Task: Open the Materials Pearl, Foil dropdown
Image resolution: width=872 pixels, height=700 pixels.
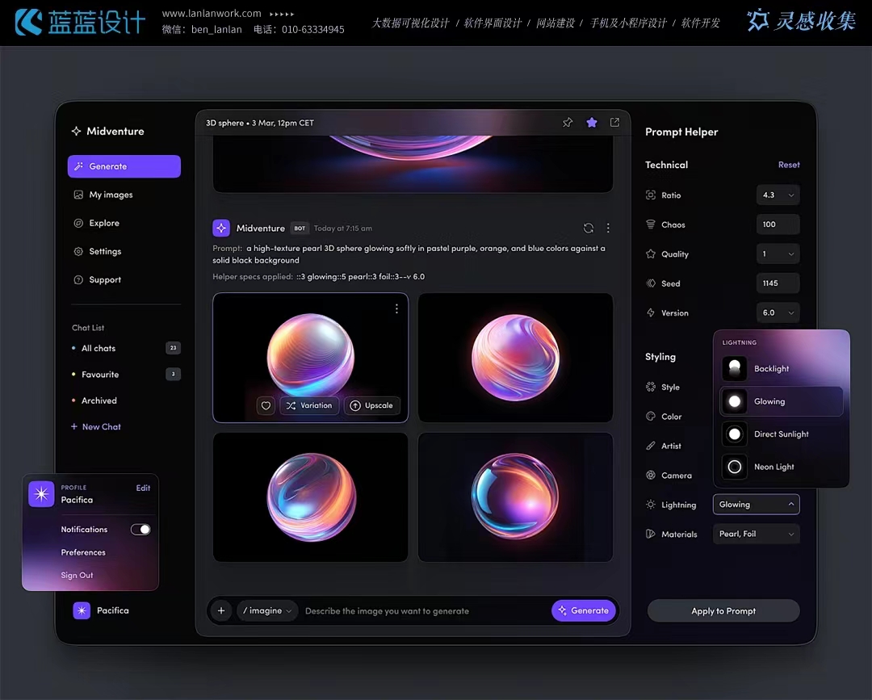Action: (x=757, y=534)
